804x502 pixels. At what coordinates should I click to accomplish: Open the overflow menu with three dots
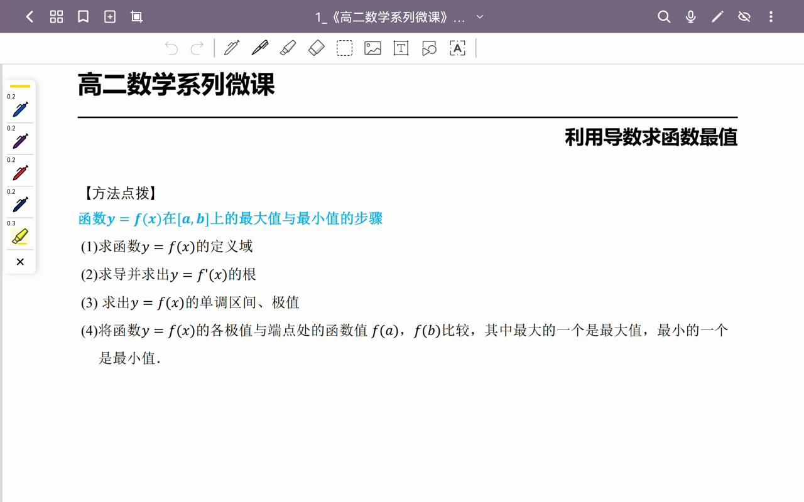tap(771, 17)
